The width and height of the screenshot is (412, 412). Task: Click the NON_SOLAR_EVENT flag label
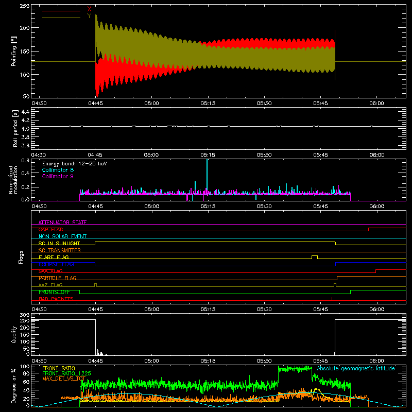[x=62, y=236]
